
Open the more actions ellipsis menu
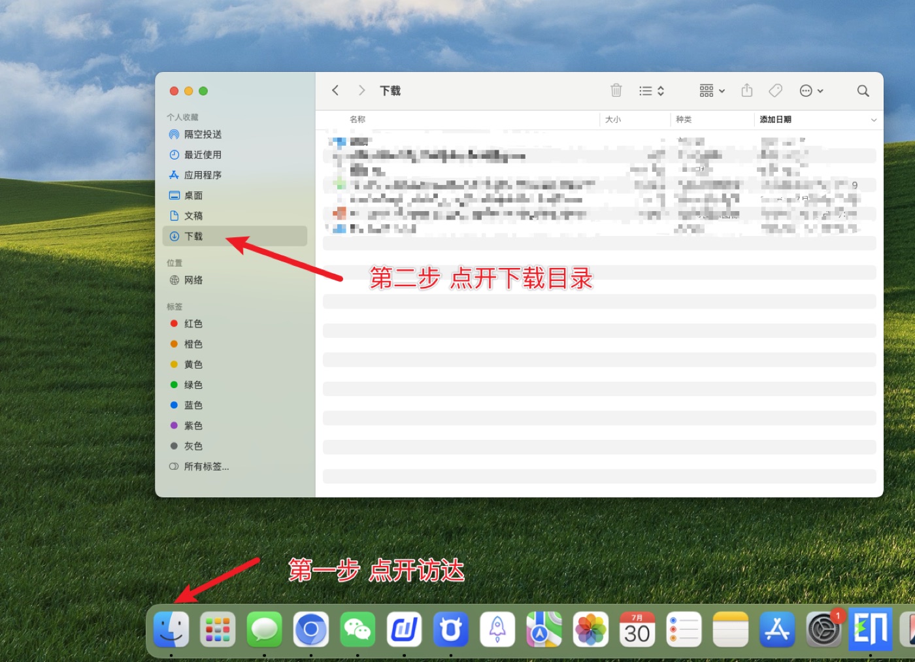(812, 91)
